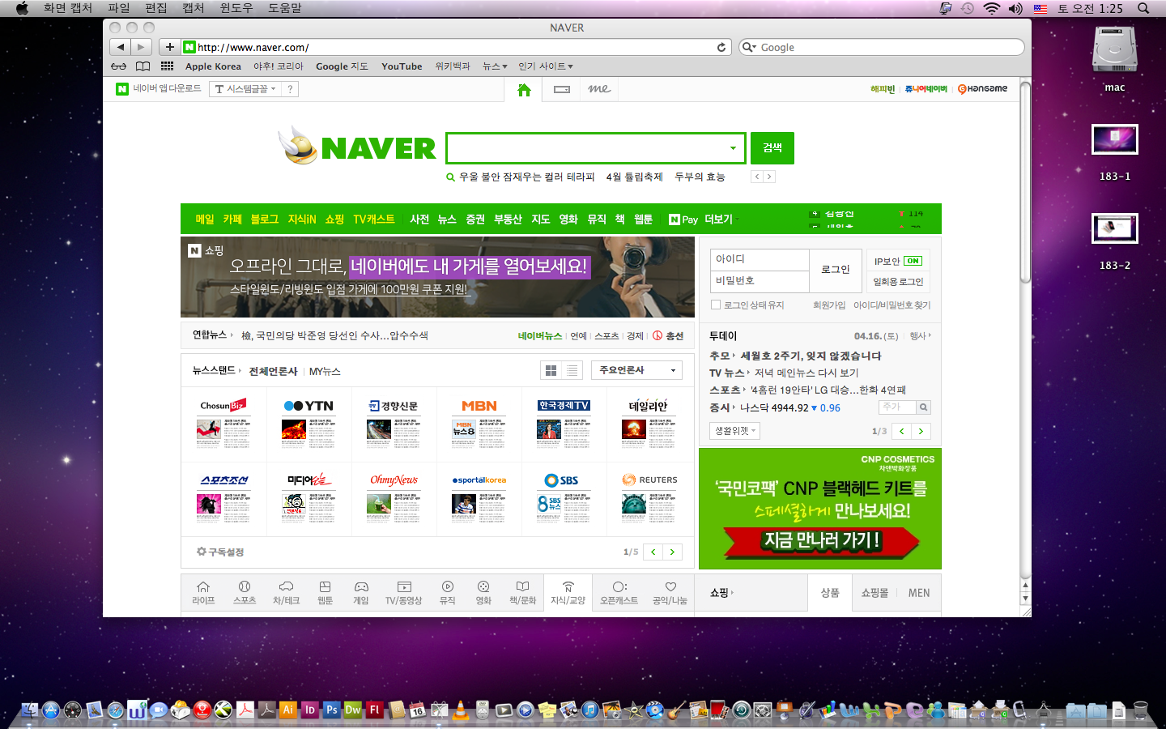This screenshot has width=1166, height=729.
Task: Expand the 생활위젯 dropdown
Action: pyautogui.click(x=735, y=431)
